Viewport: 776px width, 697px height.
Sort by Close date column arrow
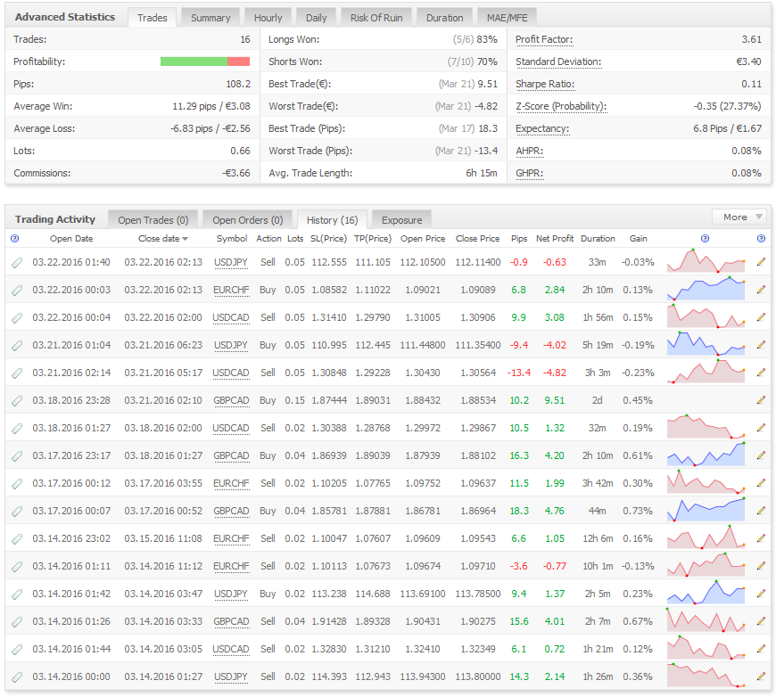(186, 239)
